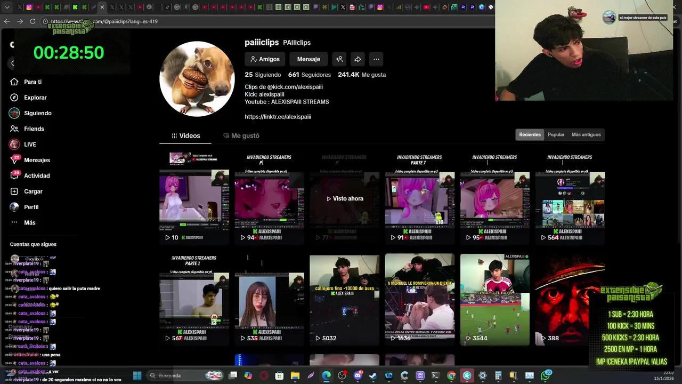
Task: Open Microsoft Store from the taskbar
Action: tap(279, 375)
